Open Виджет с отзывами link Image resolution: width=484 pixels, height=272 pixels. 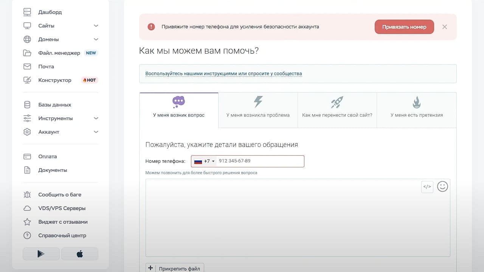click(63, 222)
